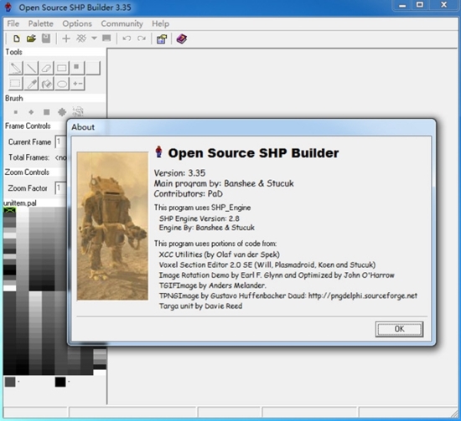Choose the smallest single-pixel brush
Image resolution: width=461 pixels, height=421 pixels.
pos(16,112)
